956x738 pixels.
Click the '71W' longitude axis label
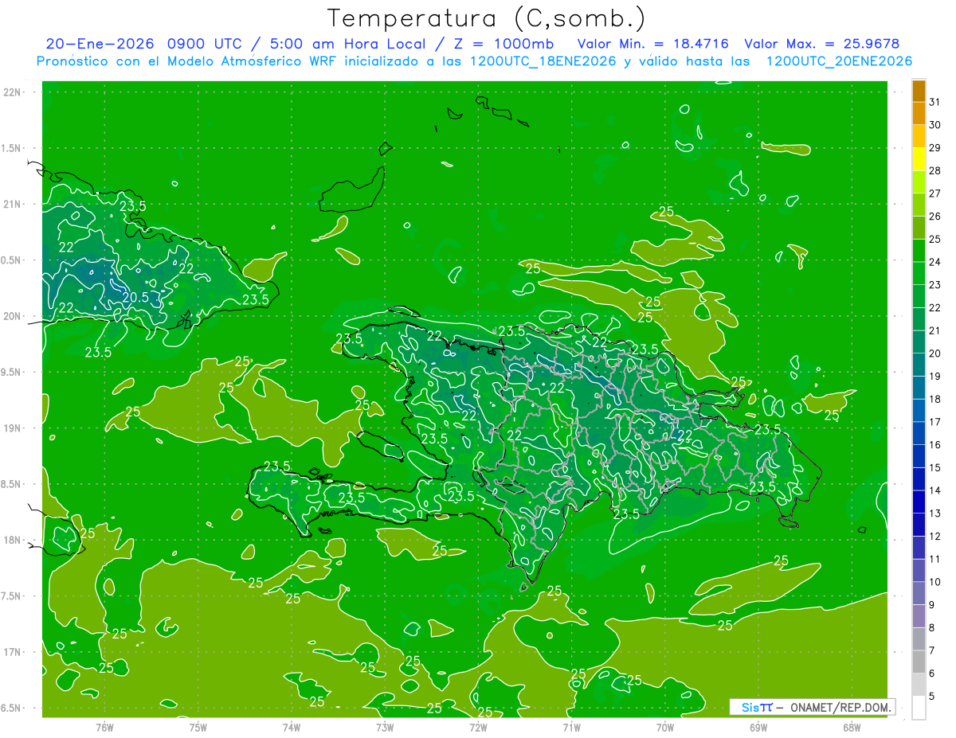[x=571, y=728]
